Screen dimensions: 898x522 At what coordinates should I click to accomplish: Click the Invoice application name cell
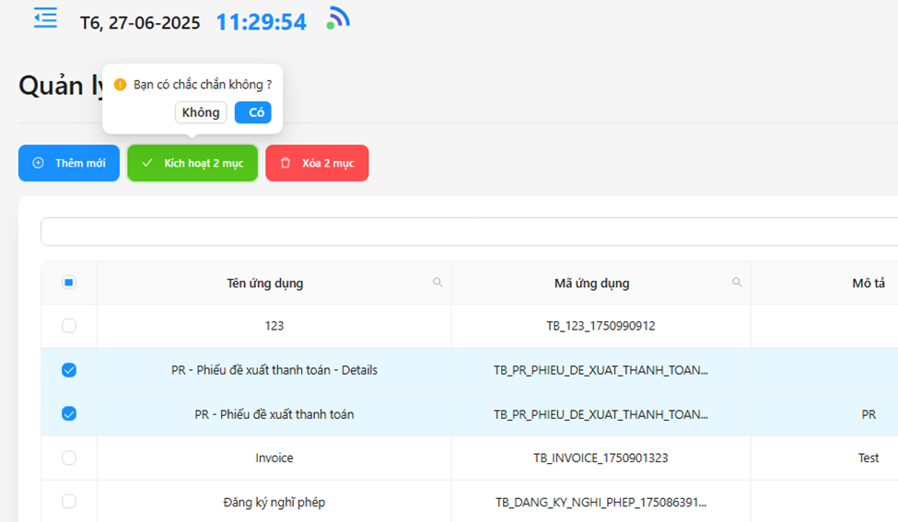274,458
